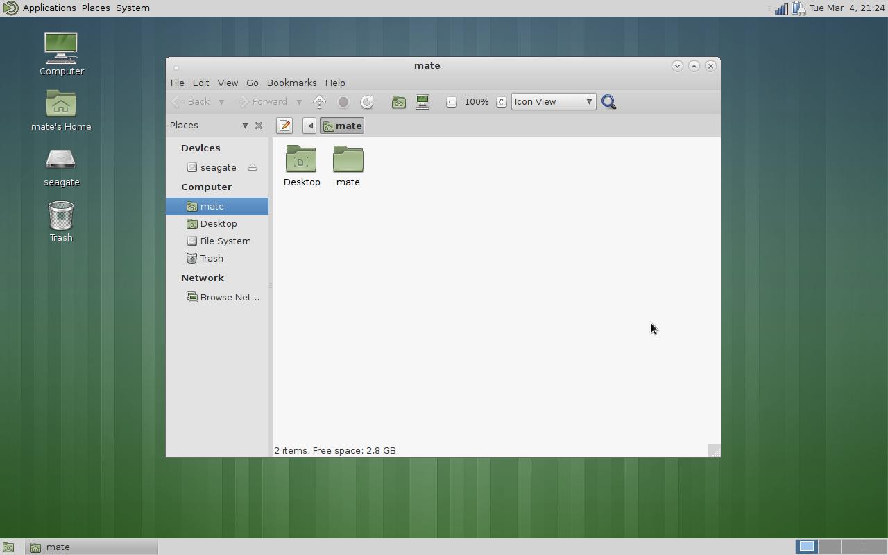Open Computer via the toolbar icon
Image resolution: width=888 pixels, height=555 pixels.
(x=422, y=101)
